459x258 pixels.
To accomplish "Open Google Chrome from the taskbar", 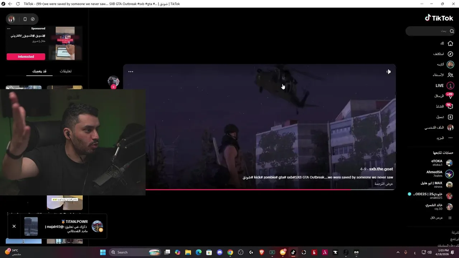I will 230,252.
